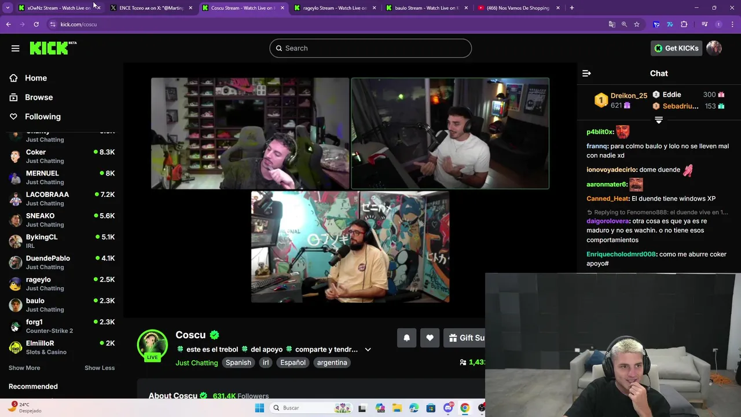Screen dimensions: 741x417
Task: Switch to the baulo Stream tab
Action: 427,8
